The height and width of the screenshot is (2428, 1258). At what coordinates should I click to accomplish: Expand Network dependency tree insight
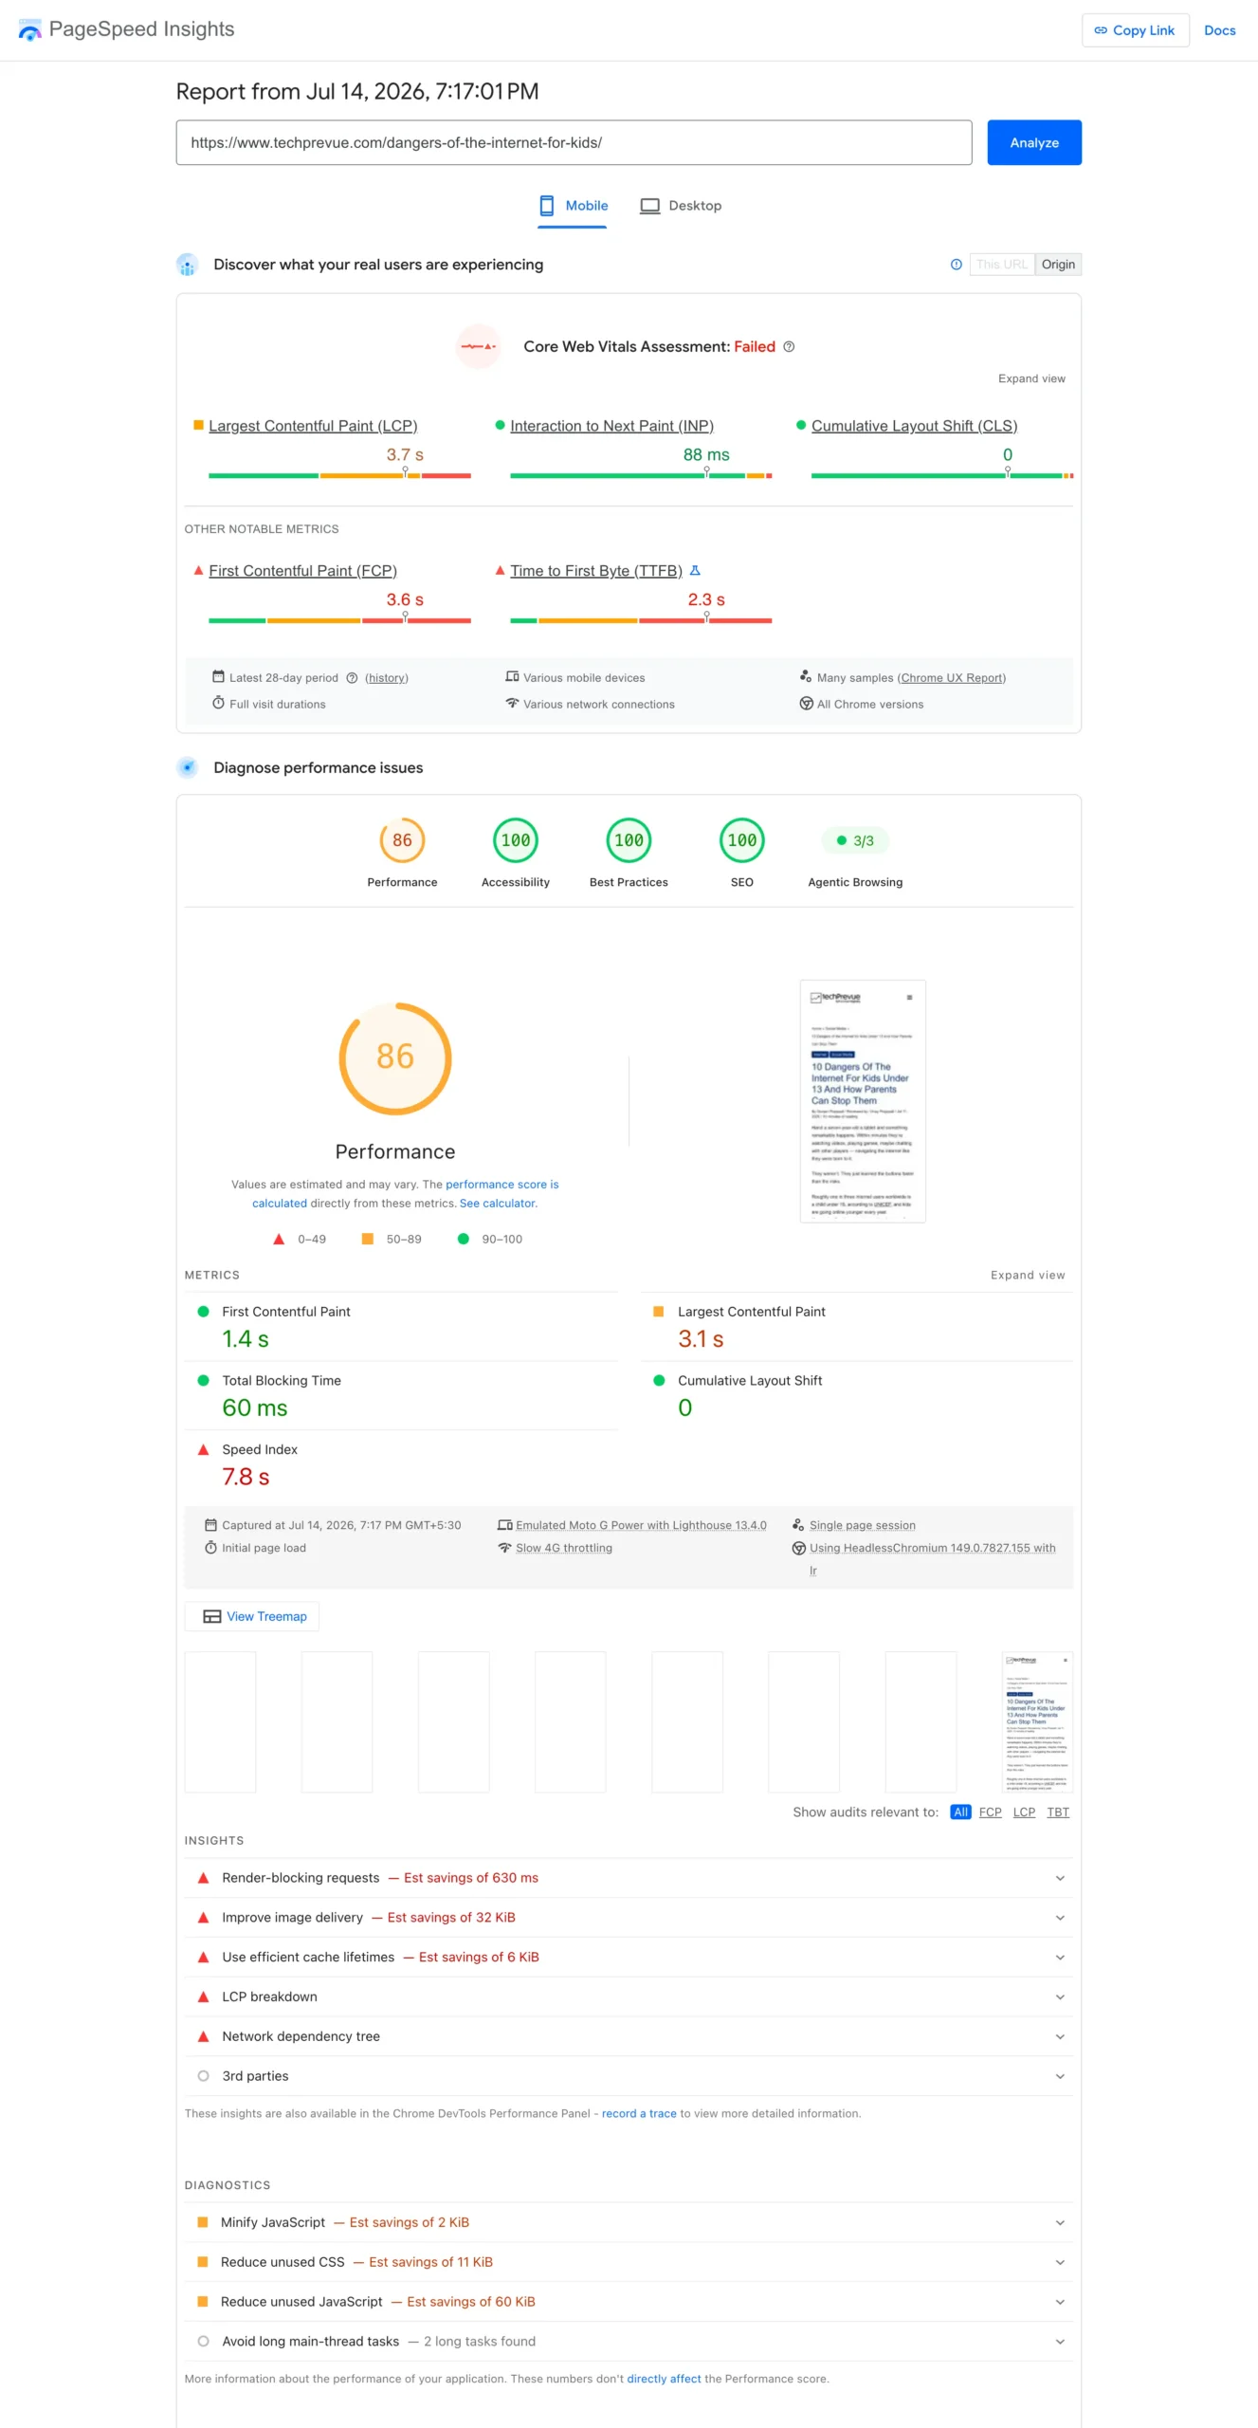(629, 2037)
